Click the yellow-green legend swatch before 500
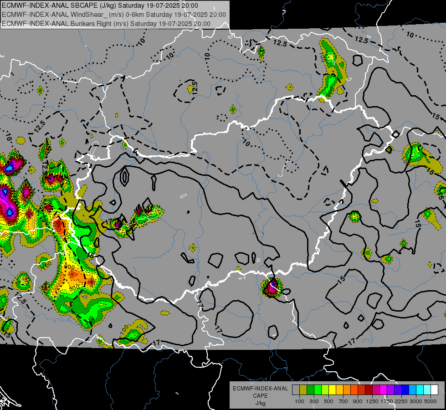 click(325, 390)
